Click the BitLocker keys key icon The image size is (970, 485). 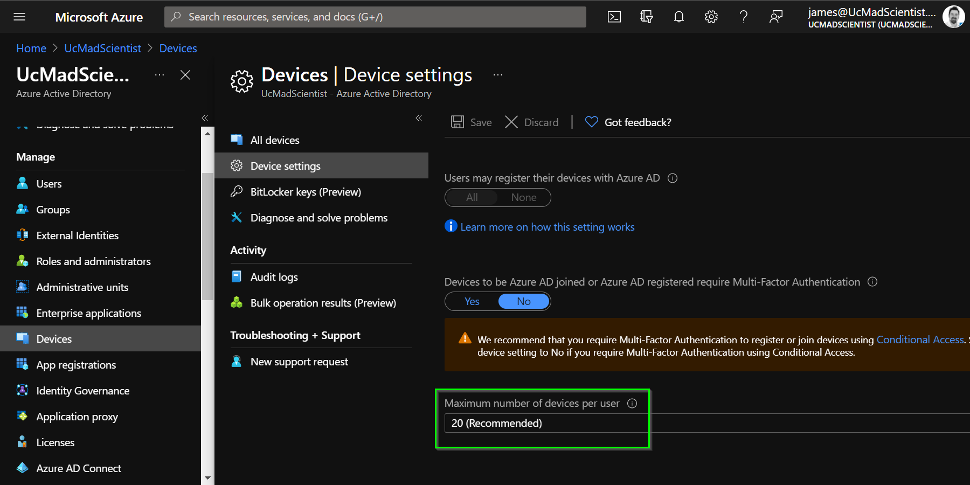pos(236,191)
